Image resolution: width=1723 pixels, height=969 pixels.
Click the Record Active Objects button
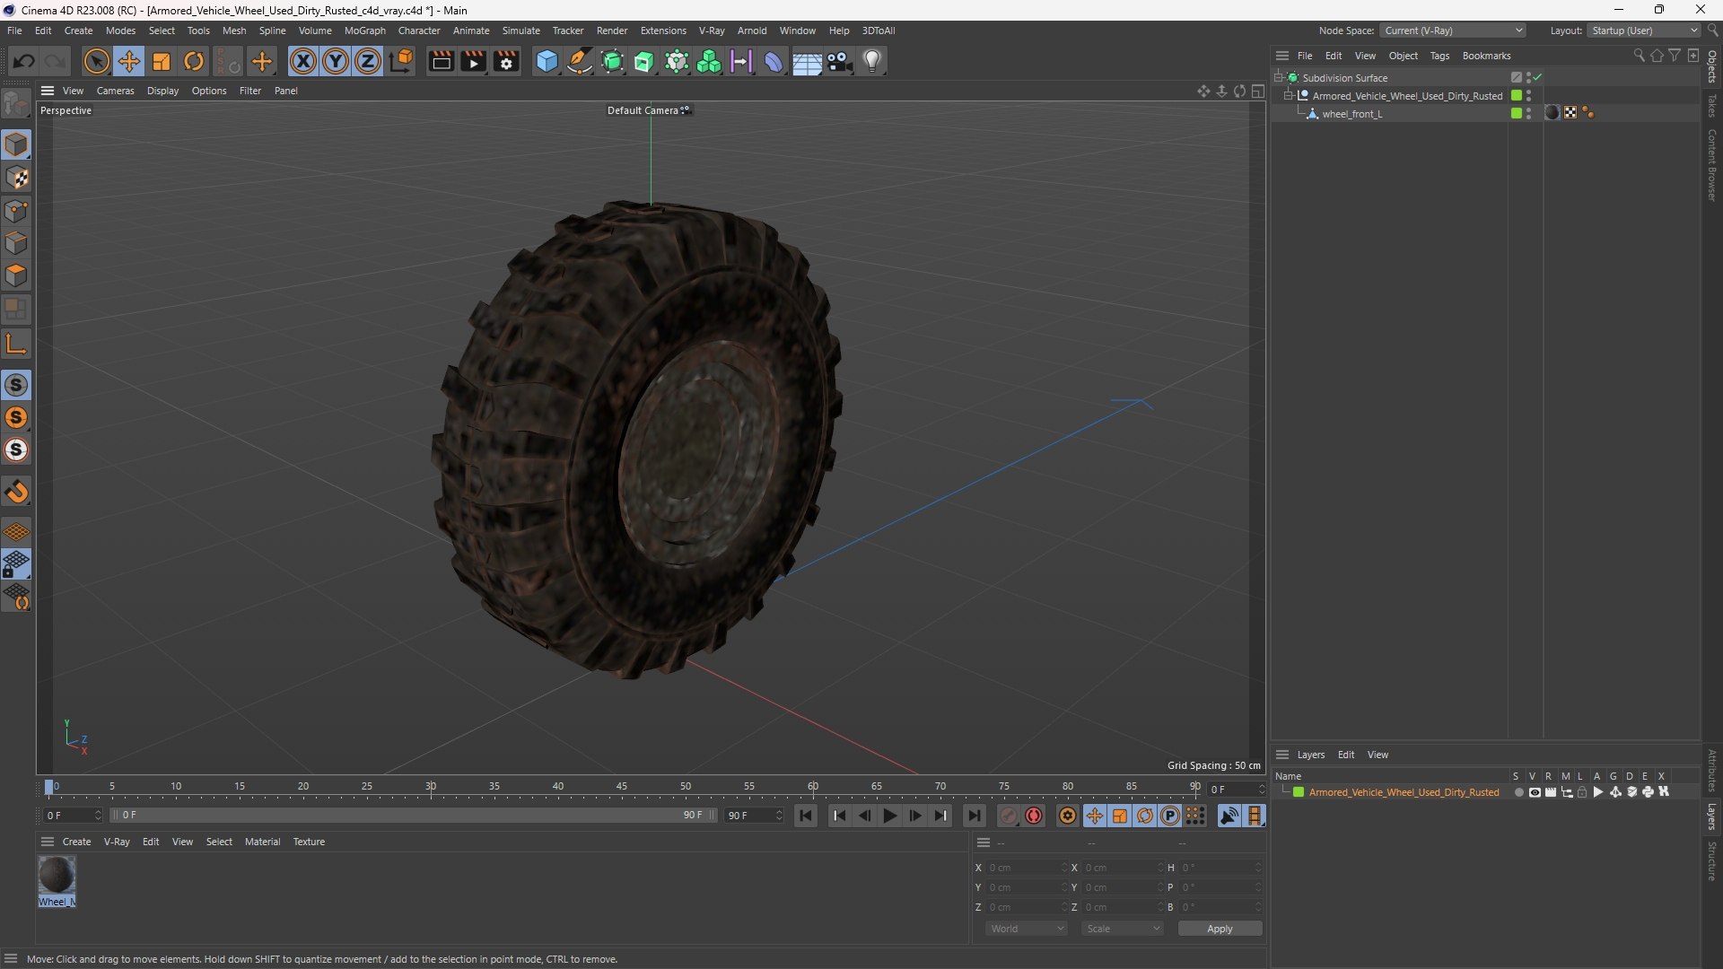pos(1009,816)
